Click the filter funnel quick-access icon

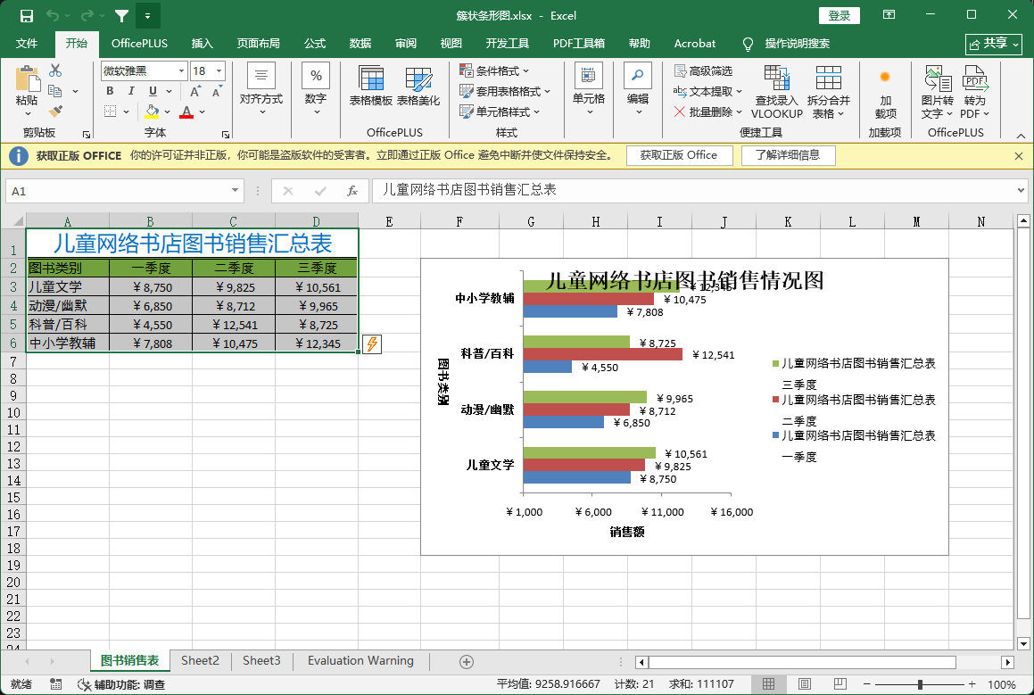[122, 16]
